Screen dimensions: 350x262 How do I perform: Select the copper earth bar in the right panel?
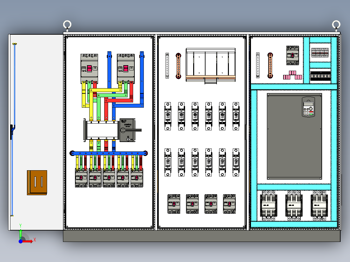tap(270, 65)
